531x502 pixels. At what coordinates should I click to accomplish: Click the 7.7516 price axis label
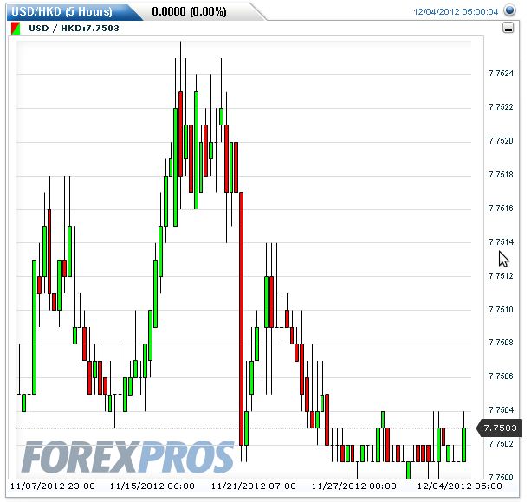(x=502, y=208)
